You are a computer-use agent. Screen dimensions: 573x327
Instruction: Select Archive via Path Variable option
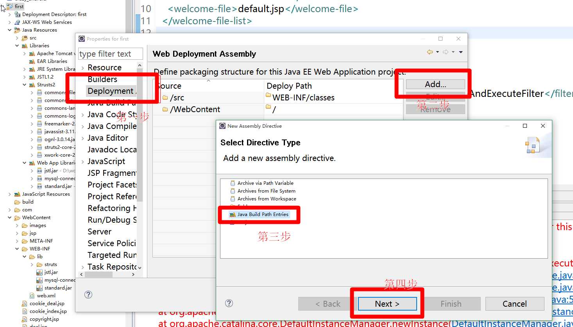point(265,183)
